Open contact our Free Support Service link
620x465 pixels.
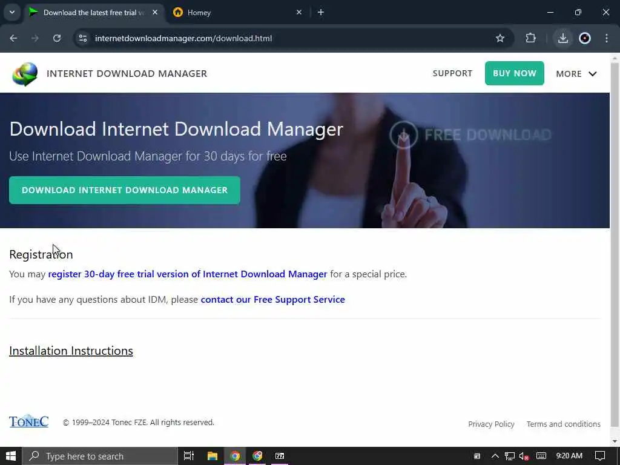(x=273, y=299)
